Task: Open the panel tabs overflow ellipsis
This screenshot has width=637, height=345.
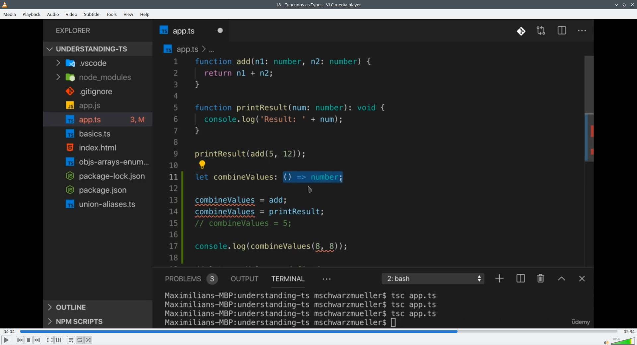Action: [x=327, y=279]
